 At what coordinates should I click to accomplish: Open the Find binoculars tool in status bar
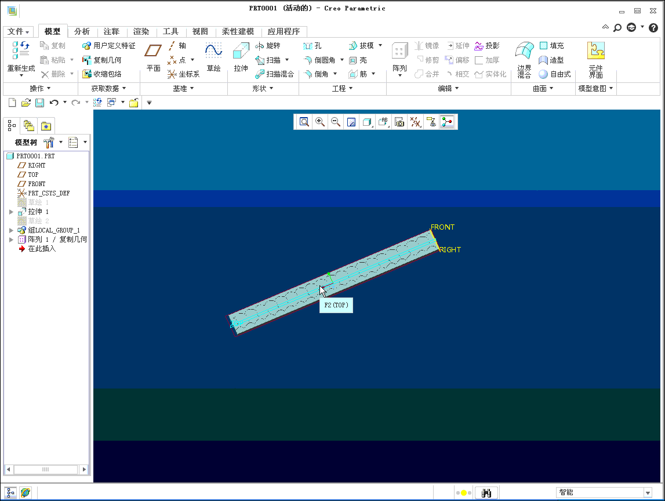point(486,493)
